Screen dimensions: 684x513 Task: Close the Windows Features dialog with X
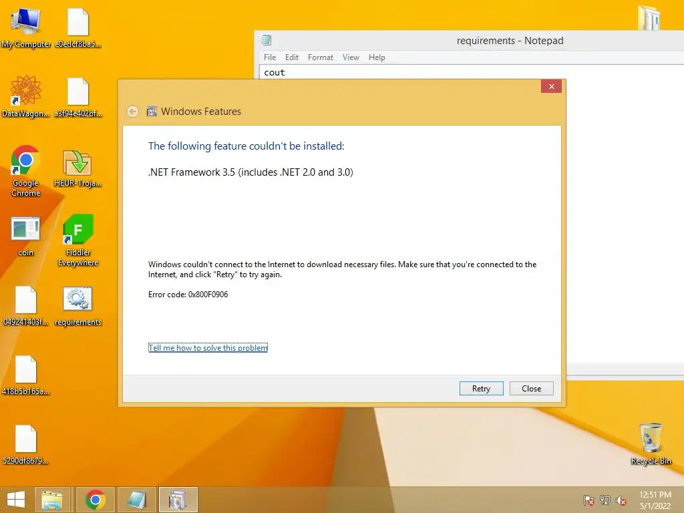point(551,86)
